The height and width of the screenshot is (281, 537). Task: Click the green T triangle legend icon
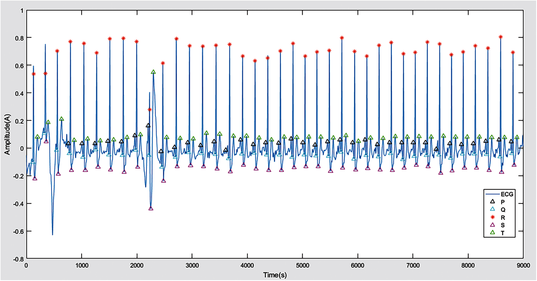tap(493, 232)
